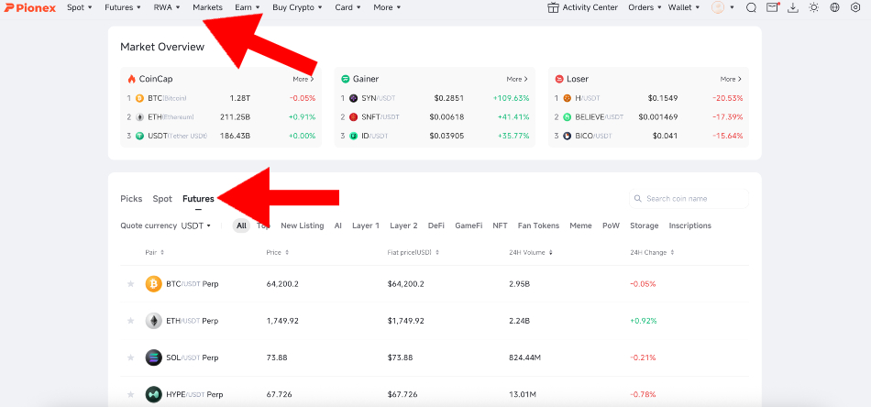Open the Activity Center gift icon
The height and width of the screenshot is (407, 871).
pyautogui.click(x=553, y=7)
